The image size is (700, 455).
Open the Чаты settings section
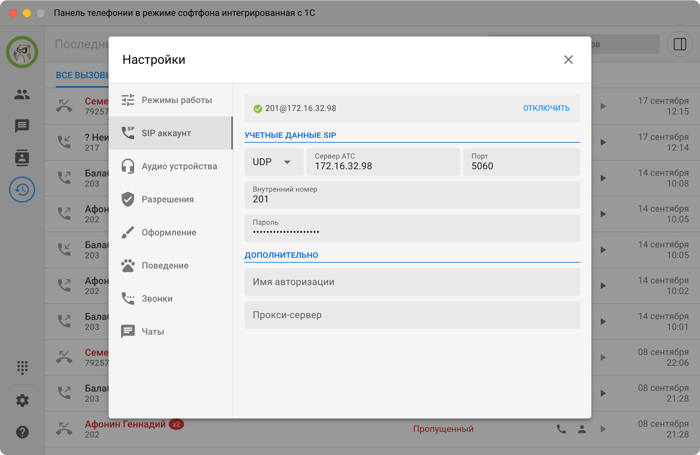(x=171, y=332)
